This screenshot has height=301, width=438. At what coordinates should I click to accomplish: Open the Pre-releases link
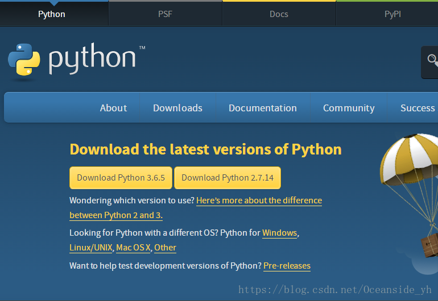pos(287,266)
